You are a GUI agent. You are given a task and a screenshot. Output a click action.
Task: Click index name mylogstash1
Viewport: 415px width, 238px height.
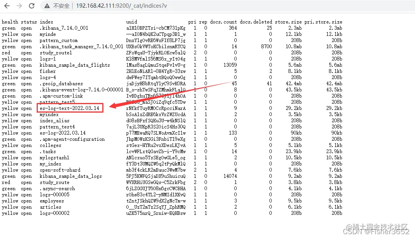(54, 158)
